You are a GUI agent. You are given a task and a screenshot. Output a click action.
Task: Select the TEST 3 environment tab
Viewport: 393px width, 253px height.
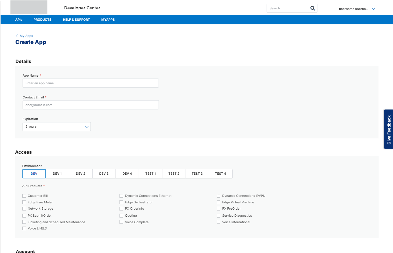[x=197, y=174]
